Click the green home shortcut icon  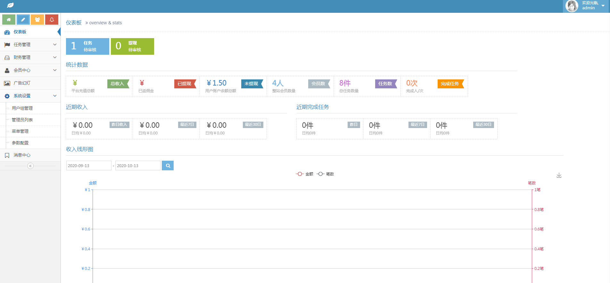pos(9,20)
